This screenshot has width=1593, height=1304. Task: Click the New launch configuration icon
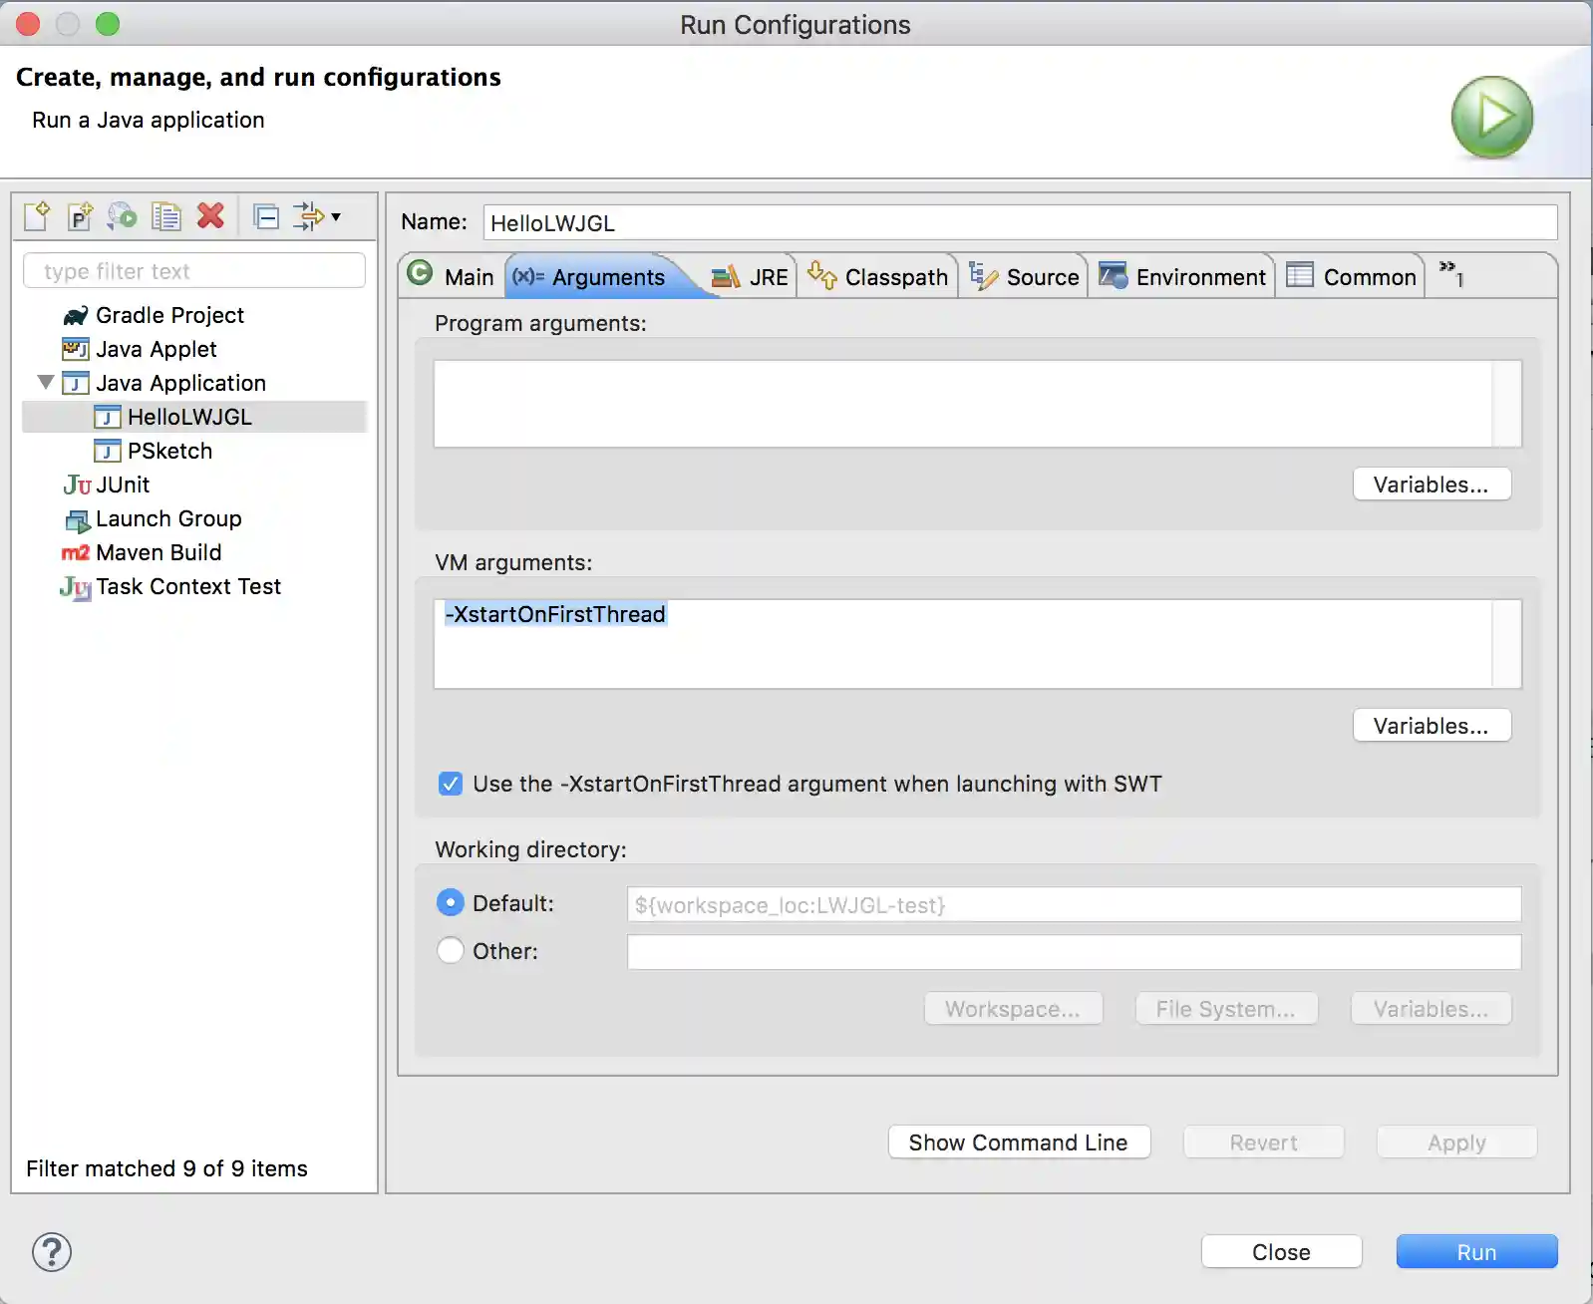(x=37, y=216)
